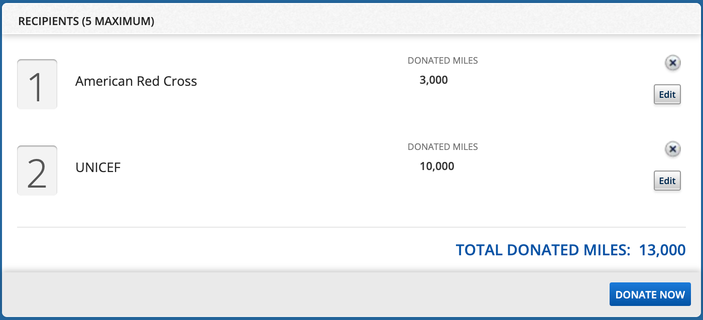This screenshot has height=320, width=703.
Task: Remove American Red Cross from recipients list
Action: [x=672, y=63]
